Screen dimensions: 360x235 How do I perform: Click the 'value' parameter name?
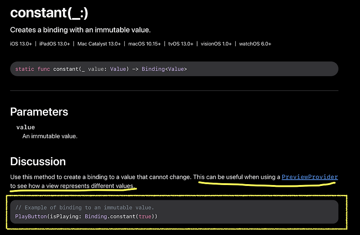[x=26, y=127]
